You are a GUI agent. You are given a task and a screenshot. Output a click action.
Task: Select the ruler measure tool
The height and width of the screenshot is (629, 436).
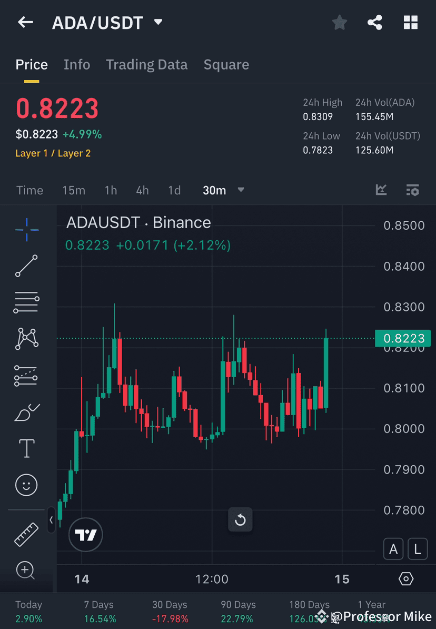(x=26, y=534)
